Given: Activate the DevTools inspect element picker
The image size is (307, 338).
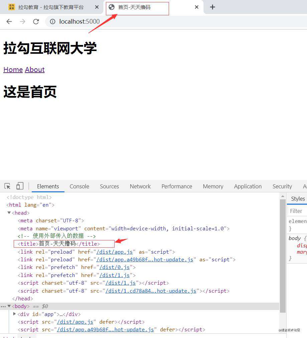Looking at the screenshot, I should point(7,186).
